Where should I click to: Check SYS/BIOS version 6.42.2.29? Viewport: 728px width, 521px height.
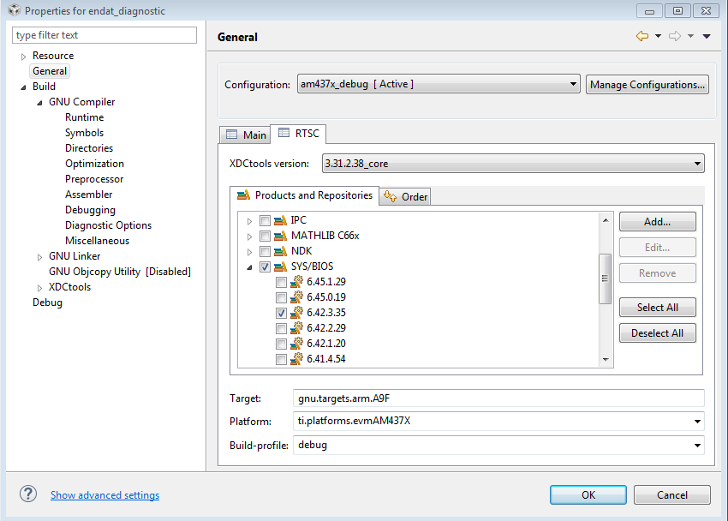[x=281, y=328]
